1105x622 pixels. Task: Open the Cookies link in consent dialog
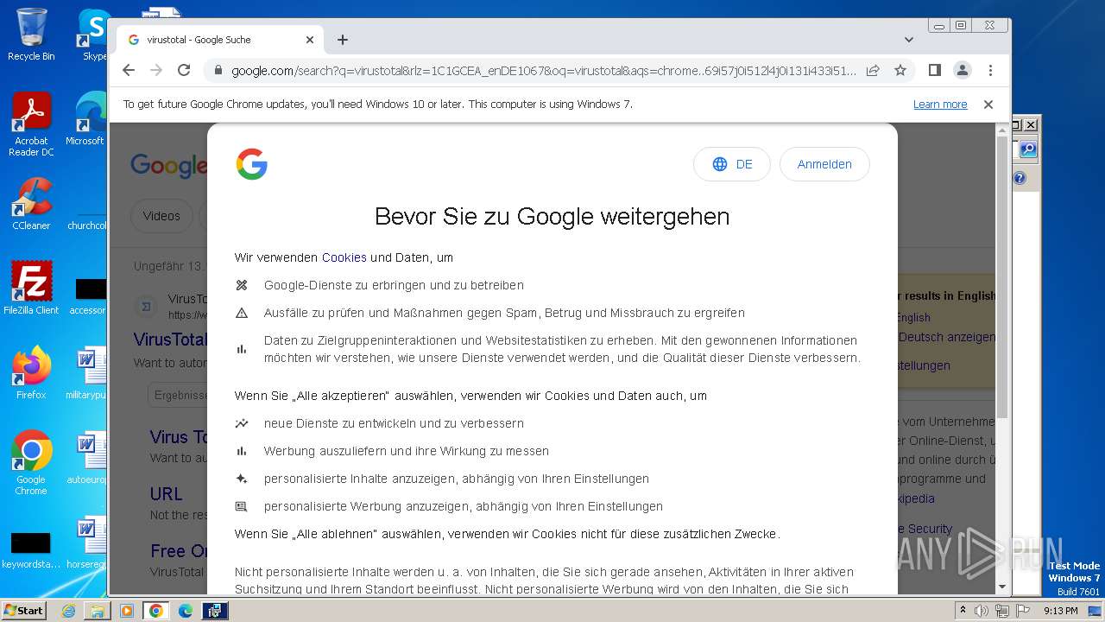click(344, 257)
